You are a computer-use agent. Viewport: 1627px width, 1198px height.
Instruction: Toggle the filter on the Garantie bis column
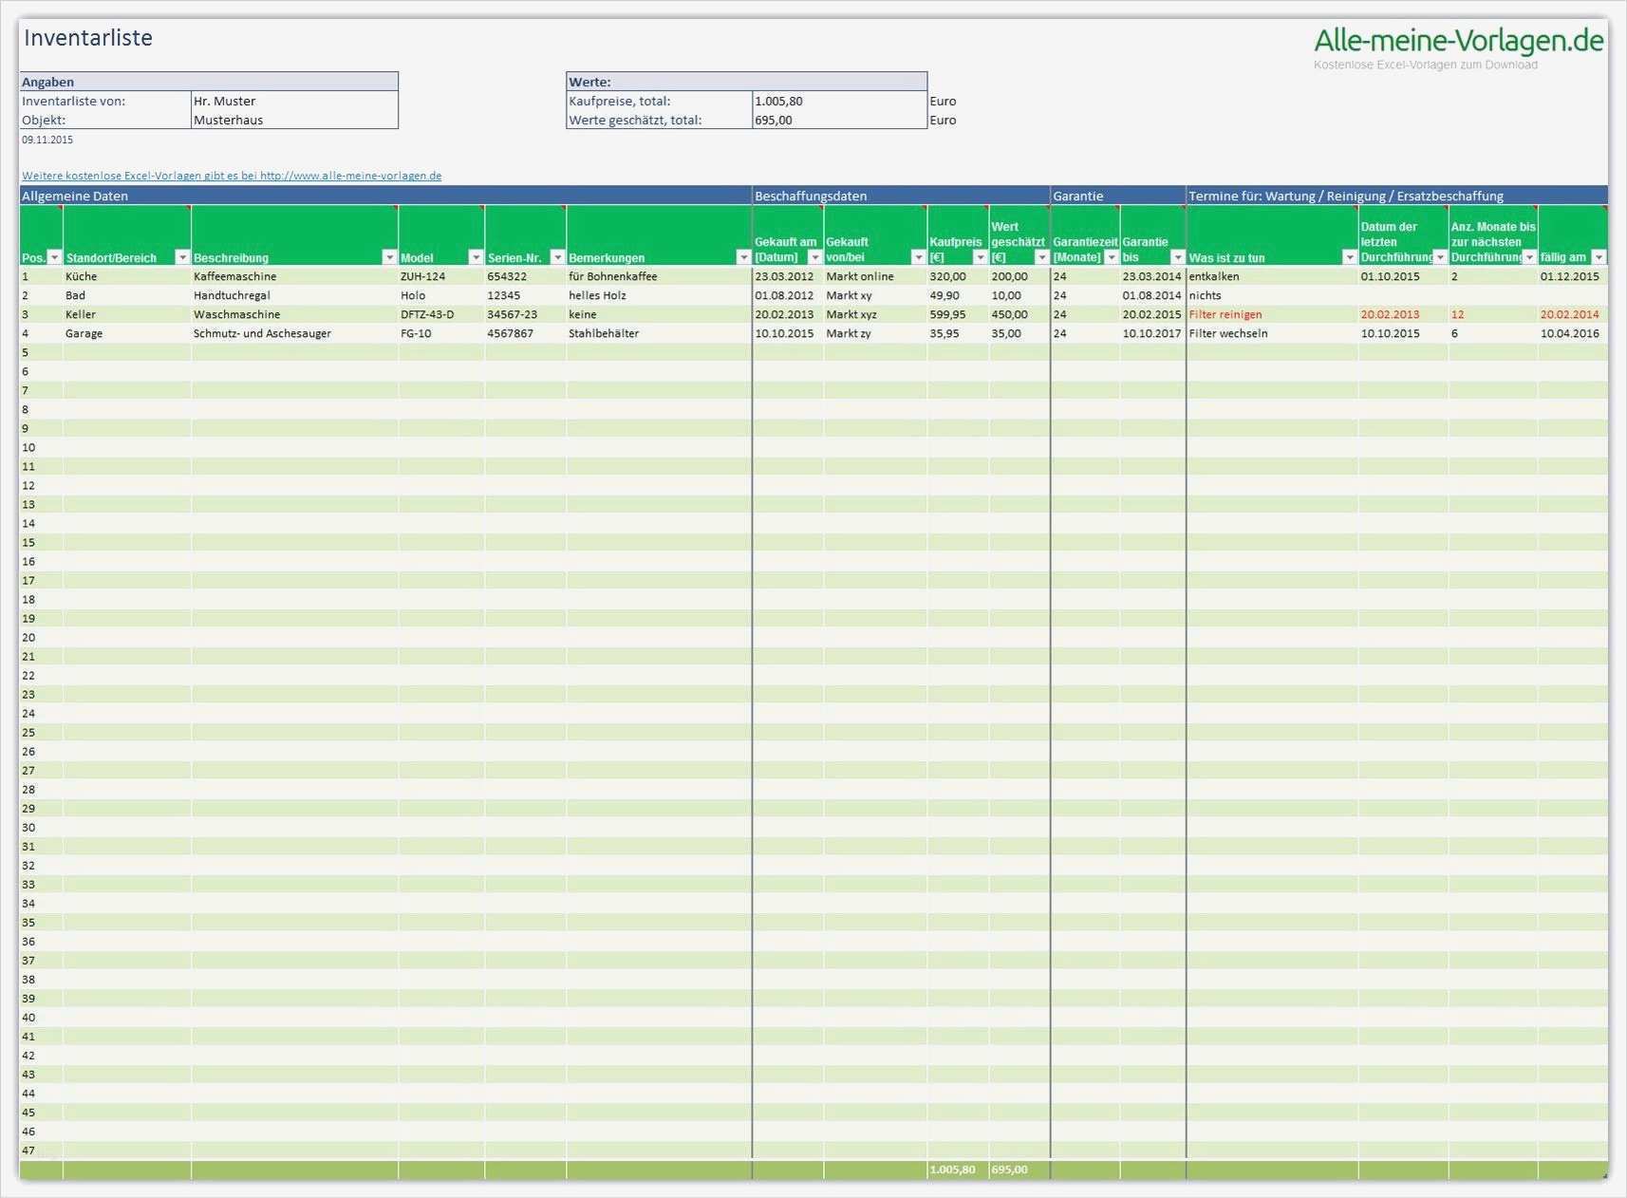click(1177, 256)
